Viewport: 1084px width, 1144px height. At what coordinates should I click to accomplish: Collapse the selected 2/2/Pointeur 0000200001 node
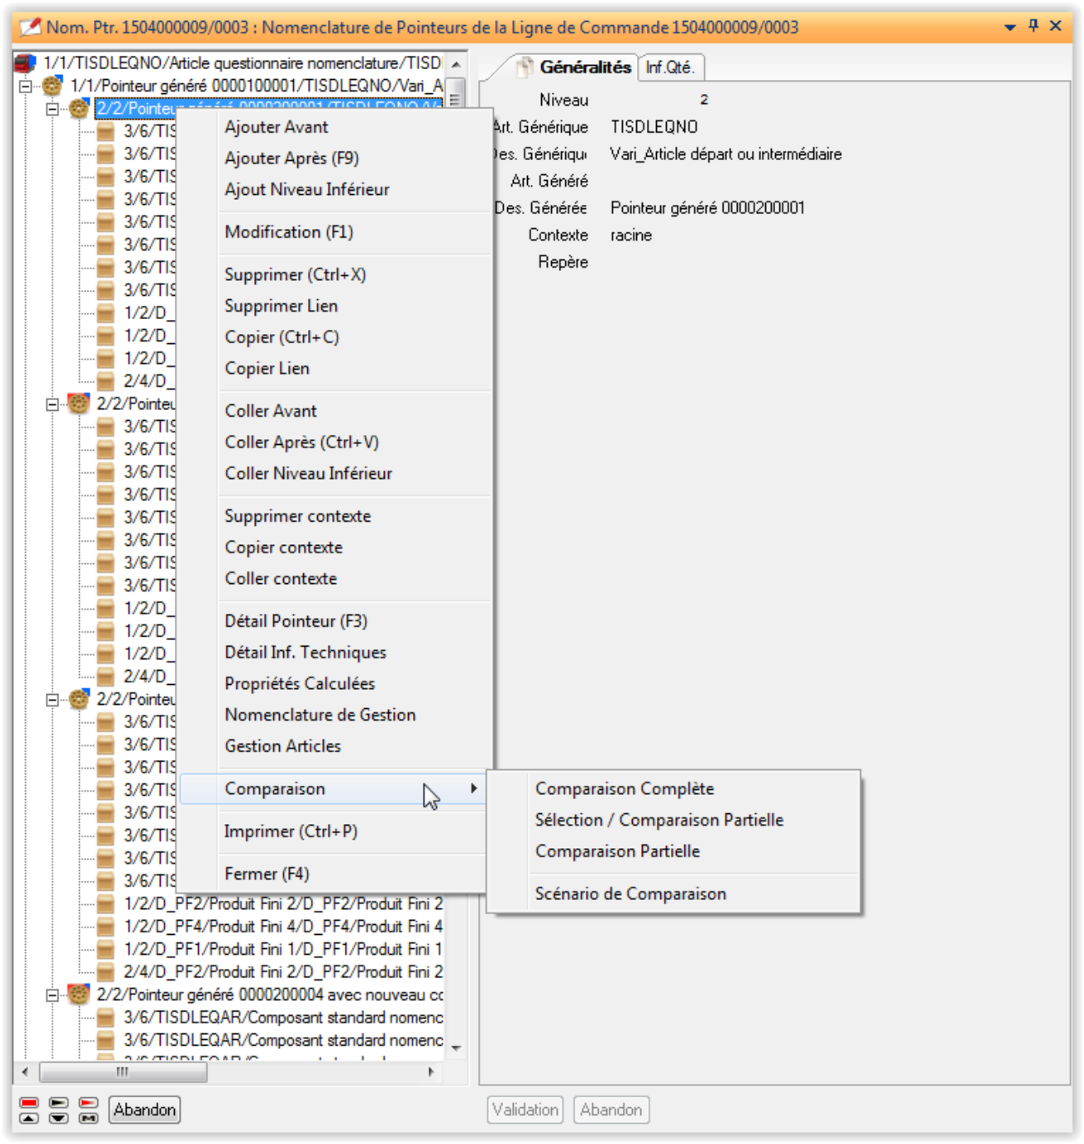(52, 108)
